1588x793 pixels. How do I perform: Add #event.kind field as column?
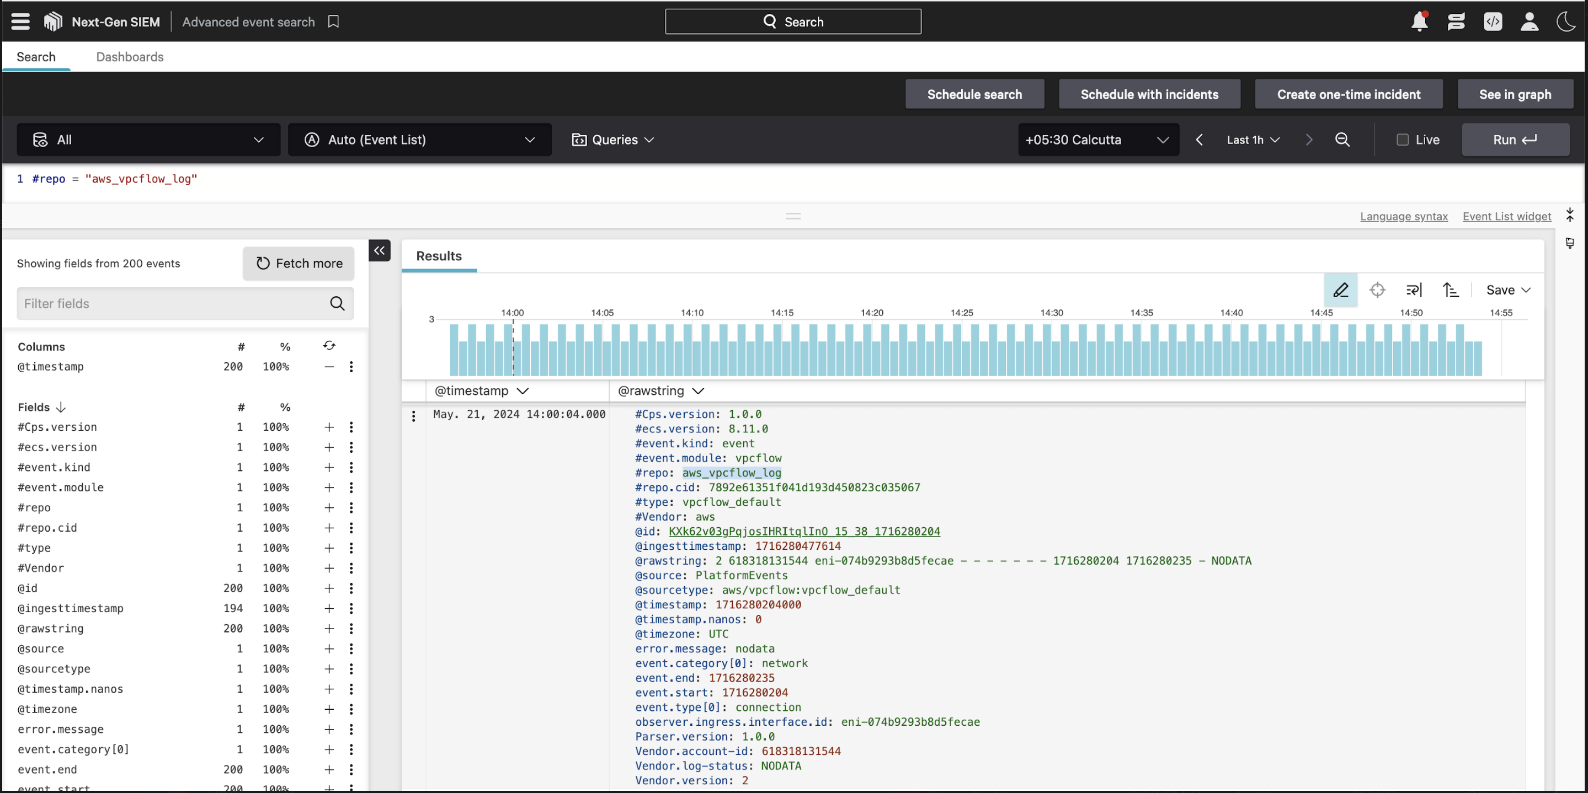(x=329, y=467)
